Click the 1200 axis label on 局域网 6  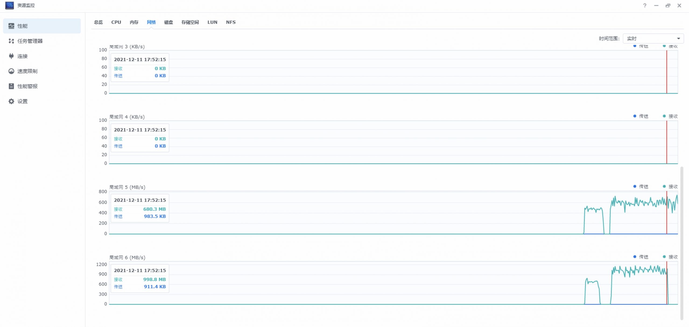[101, 264]
